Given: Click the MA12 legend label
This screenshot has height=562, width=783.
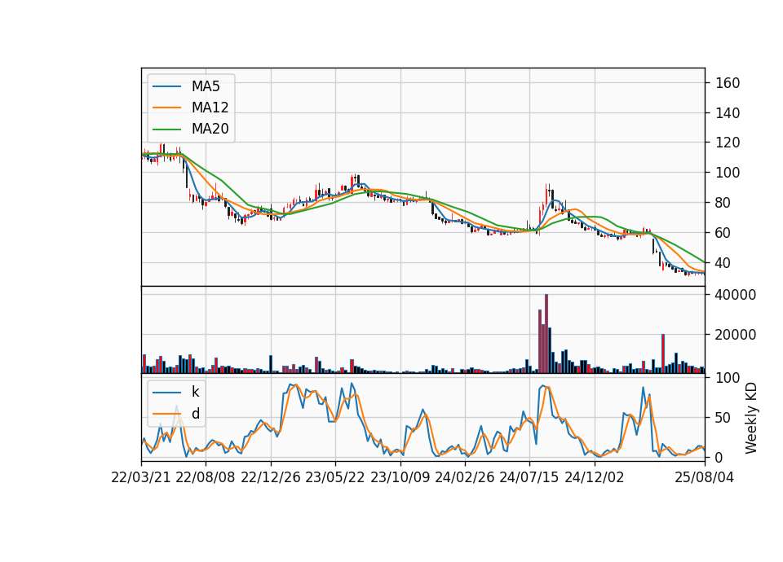Looking at the screenshot, I should point(210,108).
